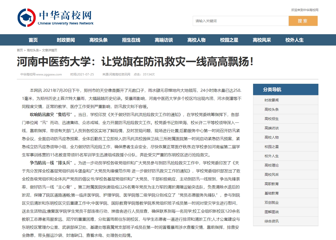336x240 pixels.
Task: Go to 时政要闻 in the navigation bar
Action: (x=66, y=40)
